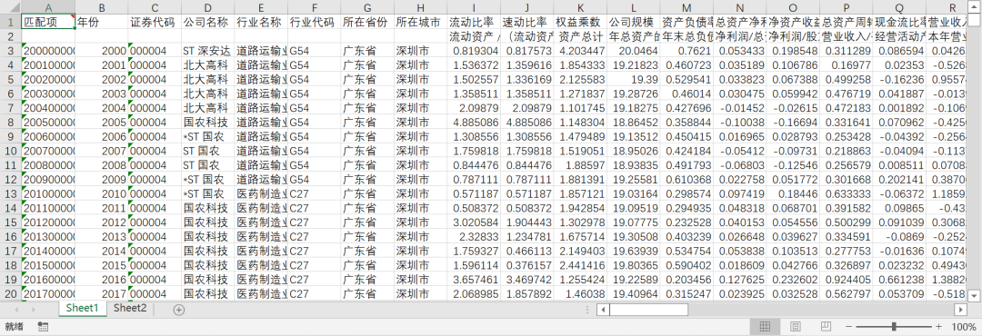
Task: Add a new sheet with plus icon
Action: [179, 309]
